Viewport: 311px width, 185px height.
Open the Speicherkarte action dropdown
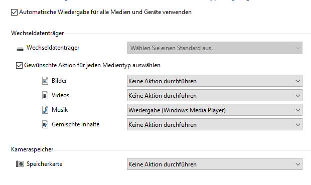215,164
